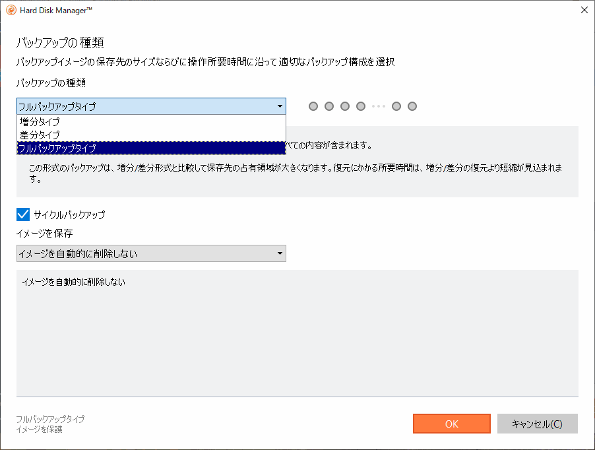
Task: Select the fourth backup chain circle
Action: click(360, 106)
